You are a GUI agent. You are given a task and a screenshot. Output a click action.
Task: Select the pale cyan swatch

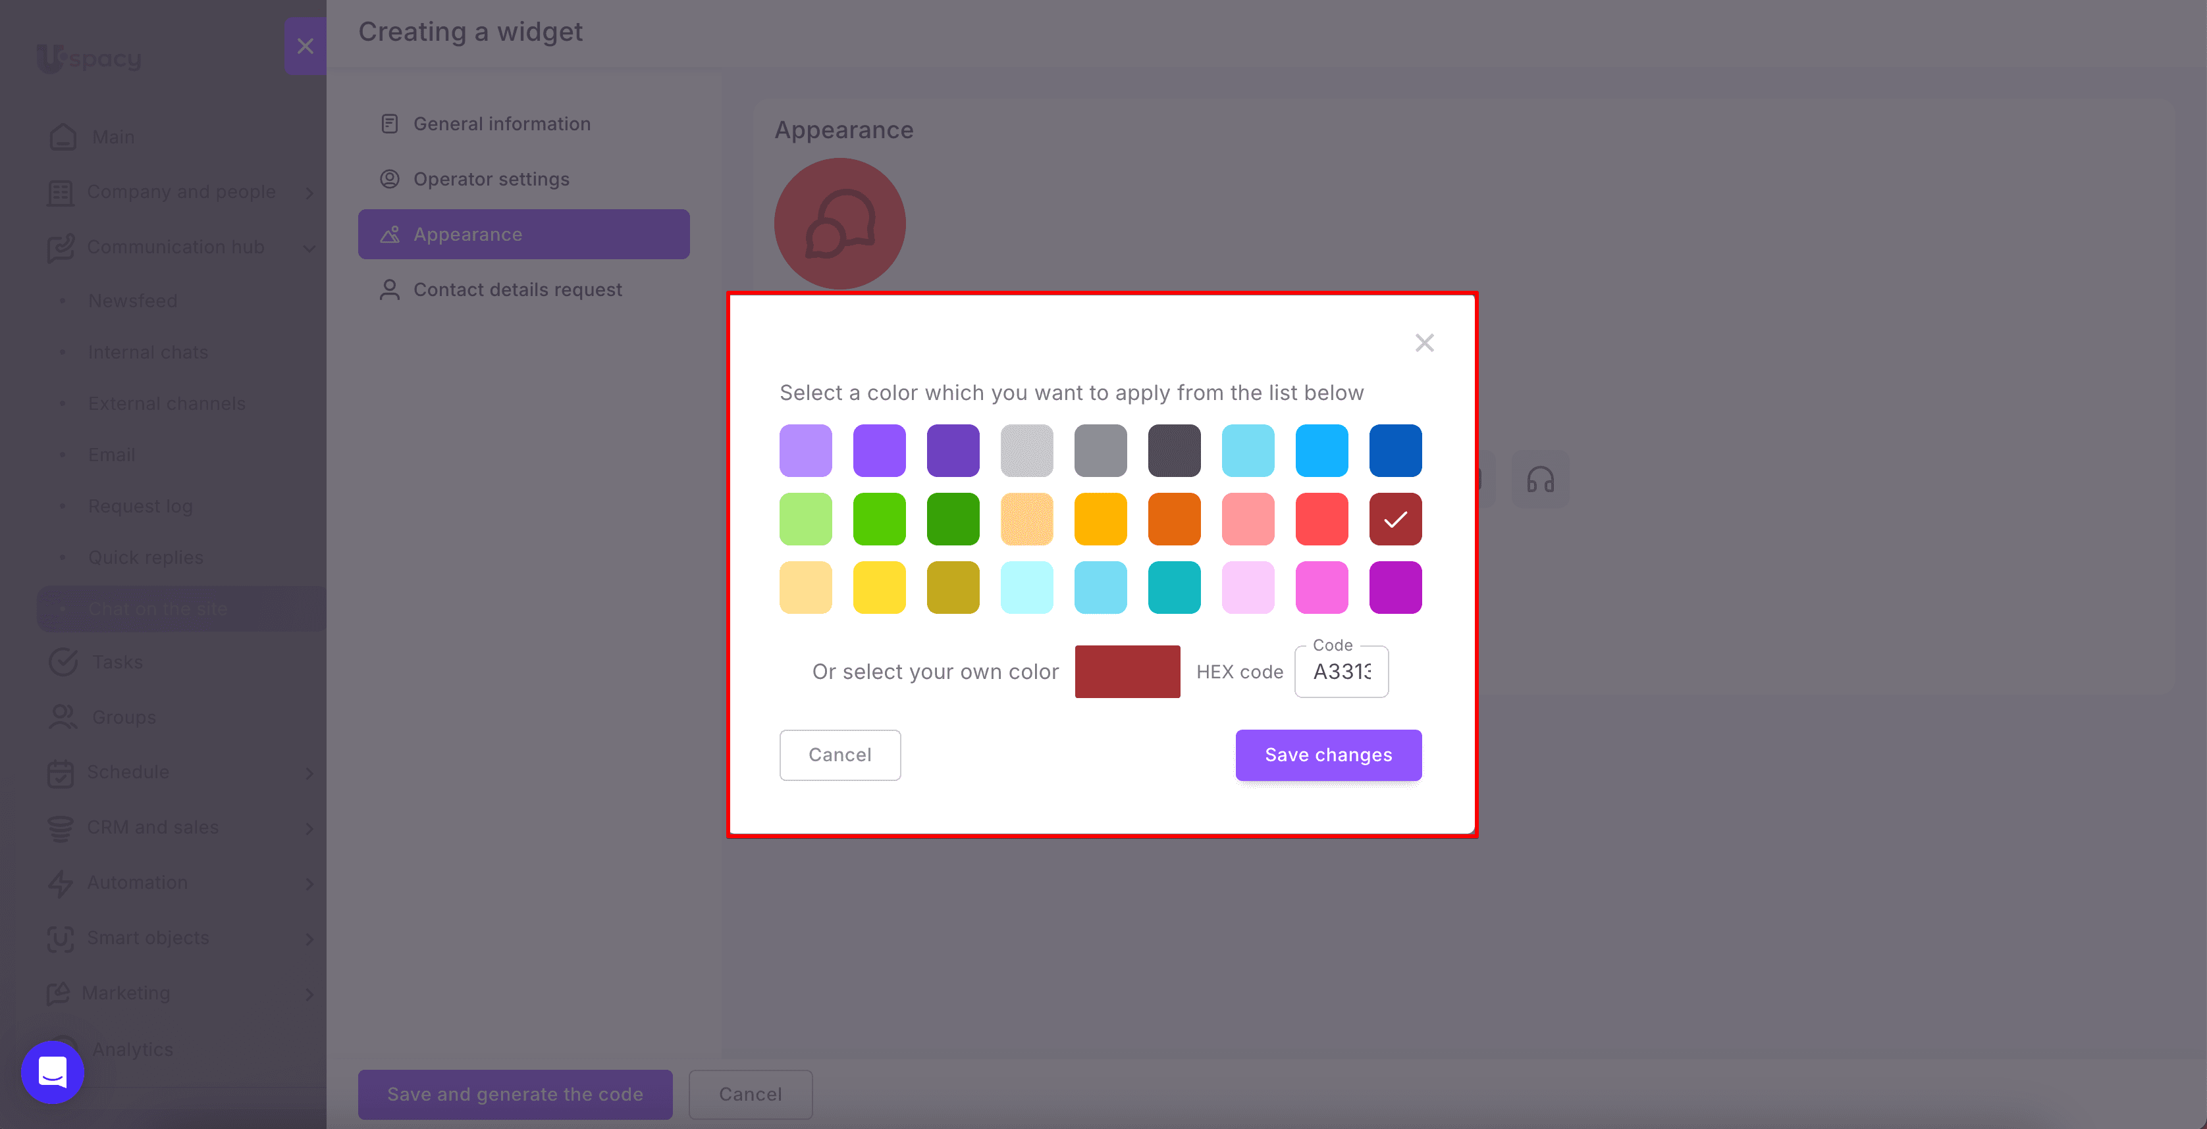pyautogui.click(x=1026, y=587)
